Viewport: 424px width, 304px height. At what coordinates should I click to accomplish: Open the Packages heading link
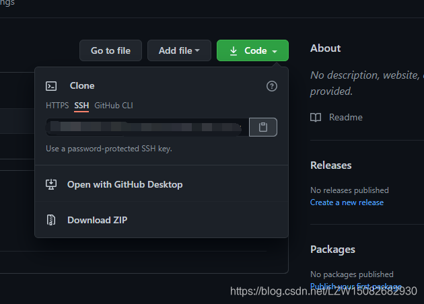(x=332, y=250)
